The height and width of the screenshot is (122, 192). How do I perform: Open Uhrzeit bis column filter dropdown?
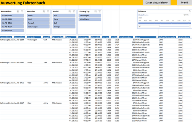click(x=101, y=37)
